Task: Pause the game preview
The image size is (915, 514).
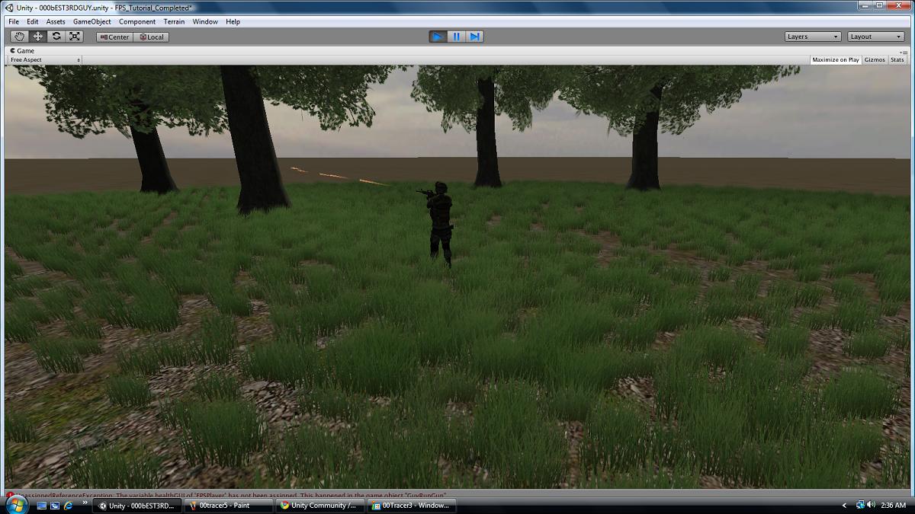Action: pos(455,35)
